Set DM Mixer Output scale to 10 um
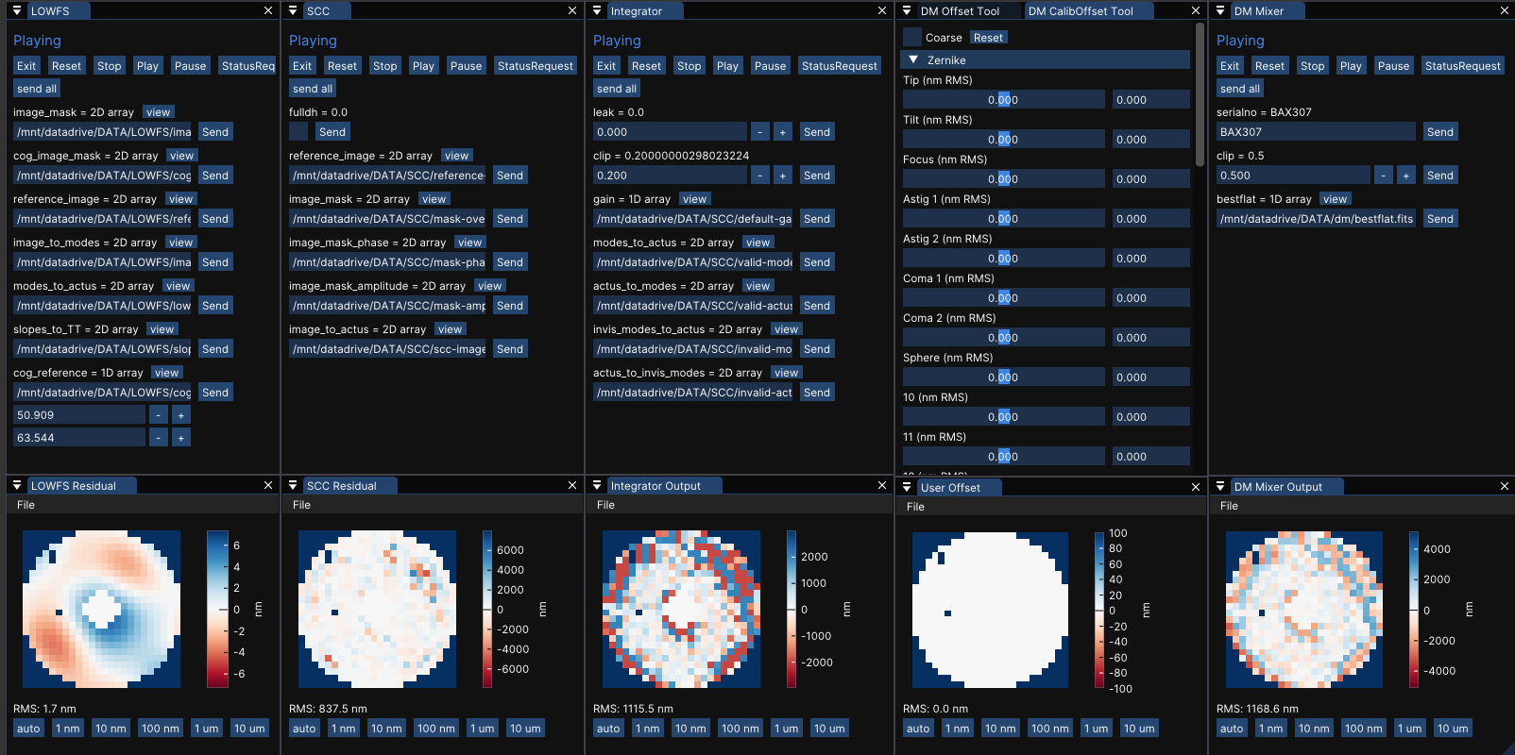This screenshot has height=755, width=1515. coord(1453,729)
